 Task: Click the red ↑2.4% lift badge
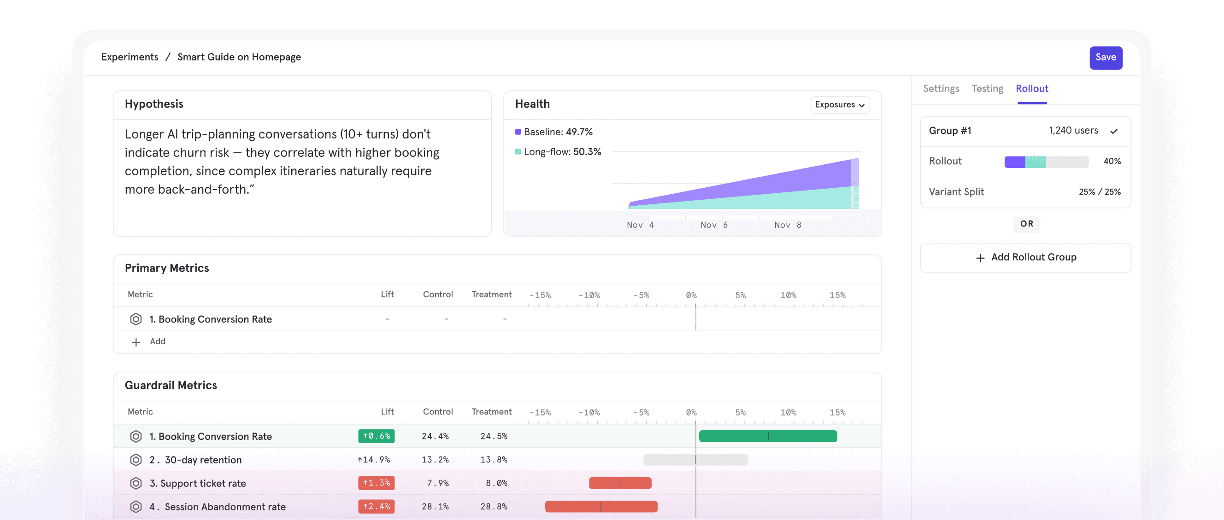[x=377, y=506]
